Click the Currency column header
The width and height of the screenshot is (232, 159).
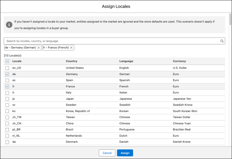coord(179,61)
